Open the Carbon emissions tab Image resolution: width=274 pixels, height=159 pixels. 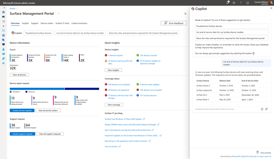point(79,23)
